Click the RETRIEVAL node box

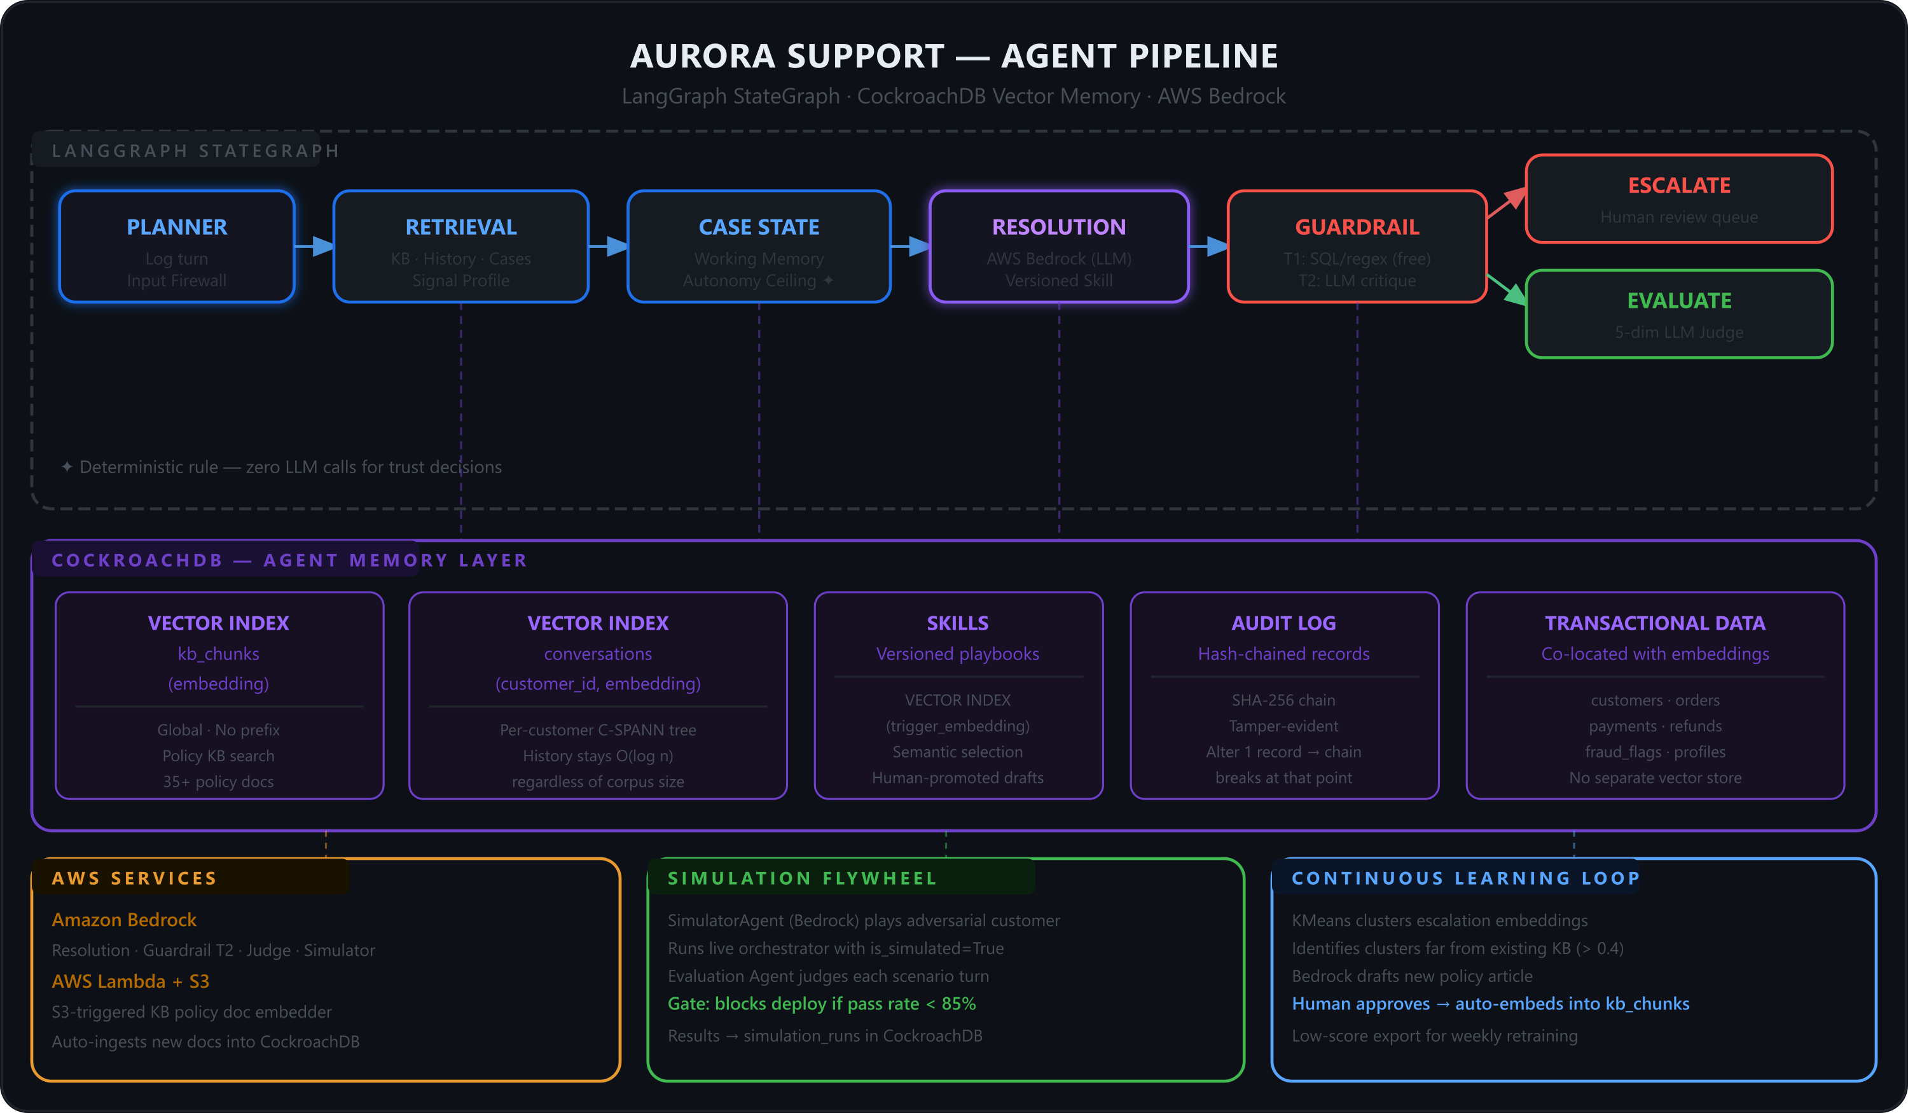coord(460,246)
